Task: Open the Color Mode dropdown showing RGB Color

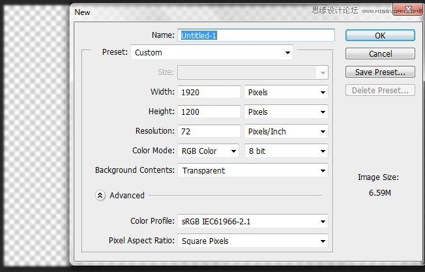Action: (x=208, y=151)
